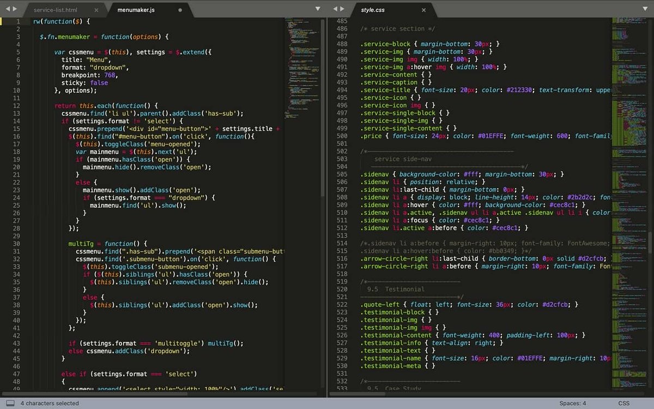Open the CSS syntax selector
654x409 pixels.
point(624,404)
